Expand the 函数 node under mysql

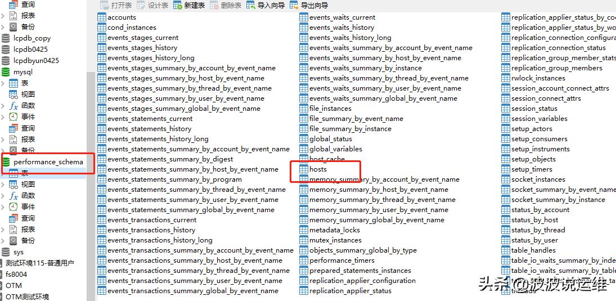(x=3, y=106)
